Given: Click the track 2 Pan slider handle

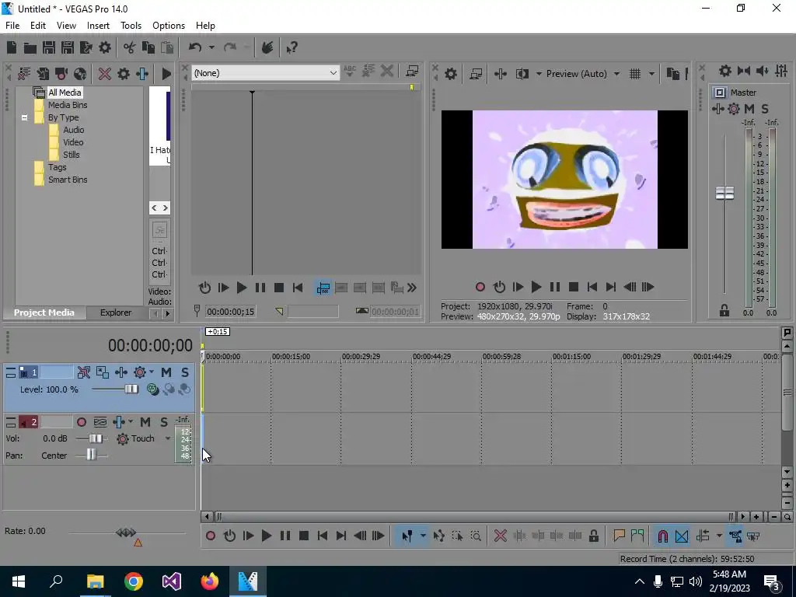Looking at the screenshot, I should pos(91,454).
